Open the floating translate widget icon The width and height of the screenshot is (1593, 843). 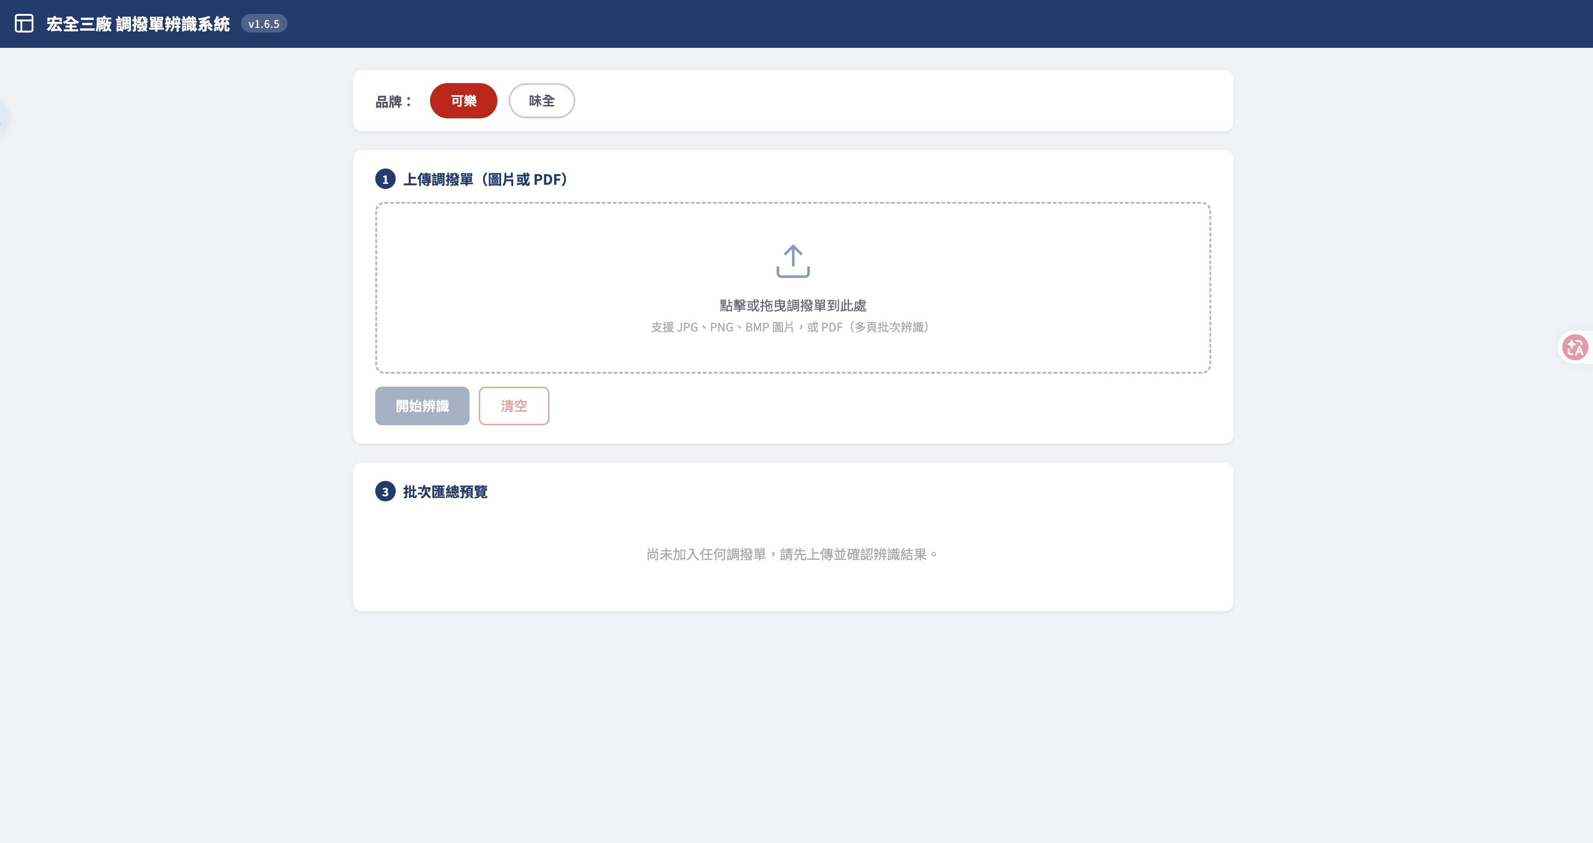[1574, 347]
